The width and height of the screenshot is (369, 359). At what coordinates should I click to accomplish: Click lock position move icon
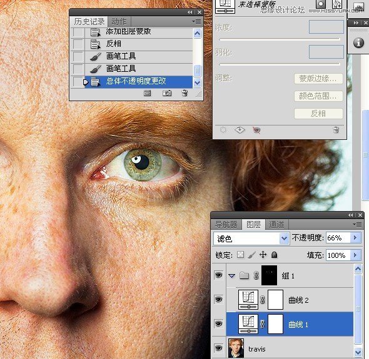tap(263, 255)
